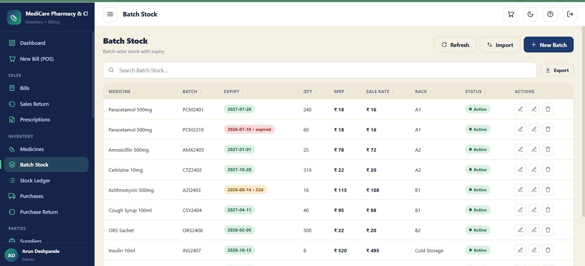Delete the Azithromycin AZI2403 batch

pyautogui.click(x=548, y=190)
